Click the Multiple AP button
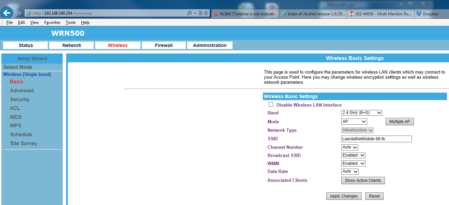Screen dimensions: 449x205 click(x=400, y=122)
